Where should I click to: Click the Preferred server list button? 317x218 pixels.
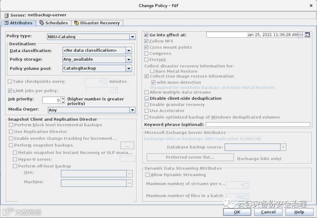(x=190, y=157)
